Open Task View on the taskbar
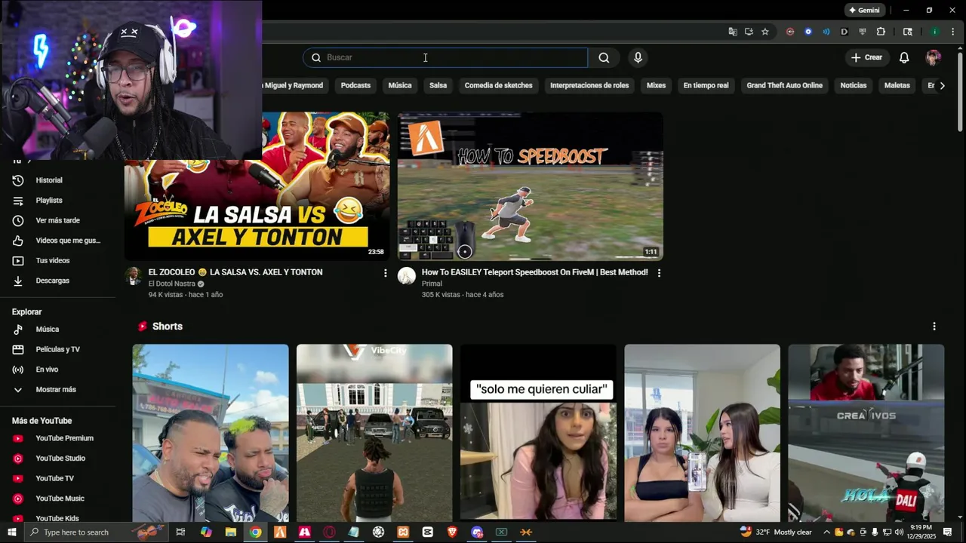This screenshot has width=966, height=543. tap(180, 532)
